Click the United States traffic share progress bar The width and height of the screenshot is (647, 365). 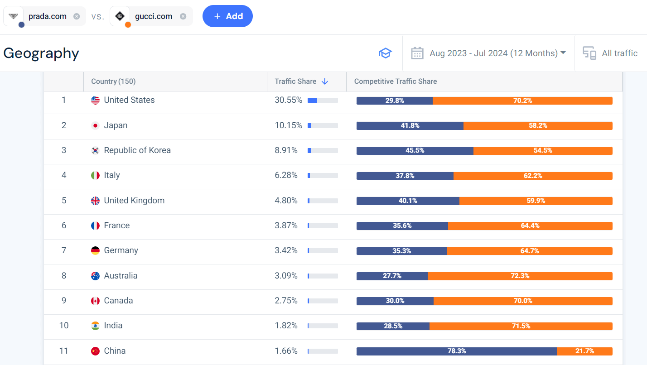tap(323, 101)
